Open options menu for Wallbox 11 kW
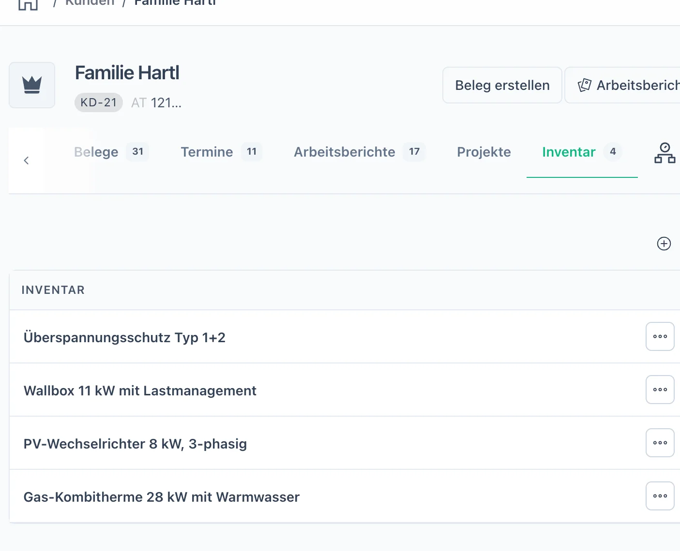680x551 pixels. 660,390
